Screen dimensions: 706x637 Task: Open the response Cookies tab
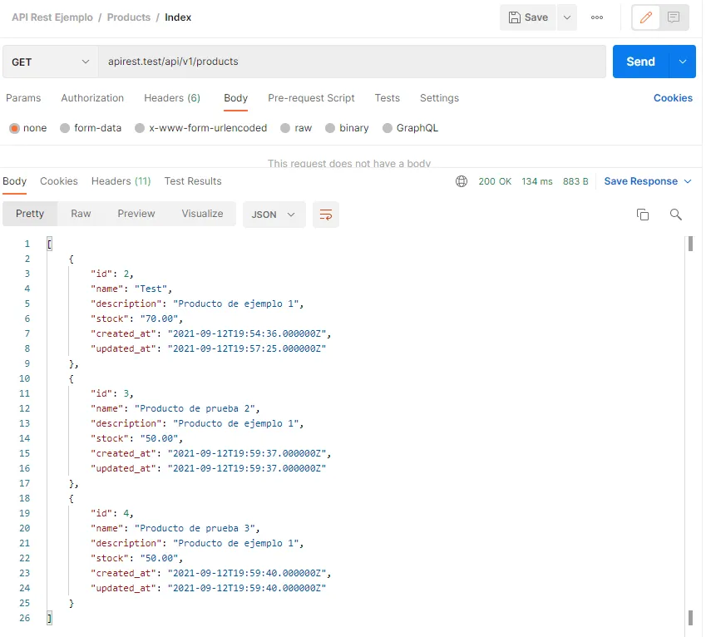click(59, 181)
